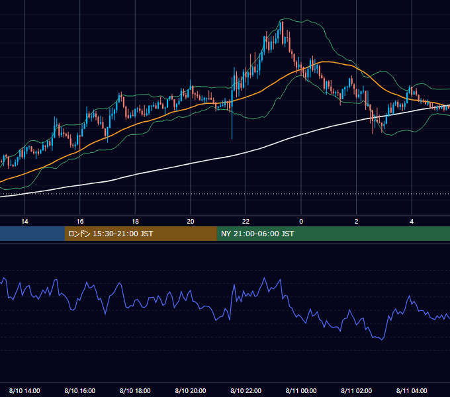Click the 2 hour axis label
Viewport: 450px width, 397px height.
click(x=356, y=222)
